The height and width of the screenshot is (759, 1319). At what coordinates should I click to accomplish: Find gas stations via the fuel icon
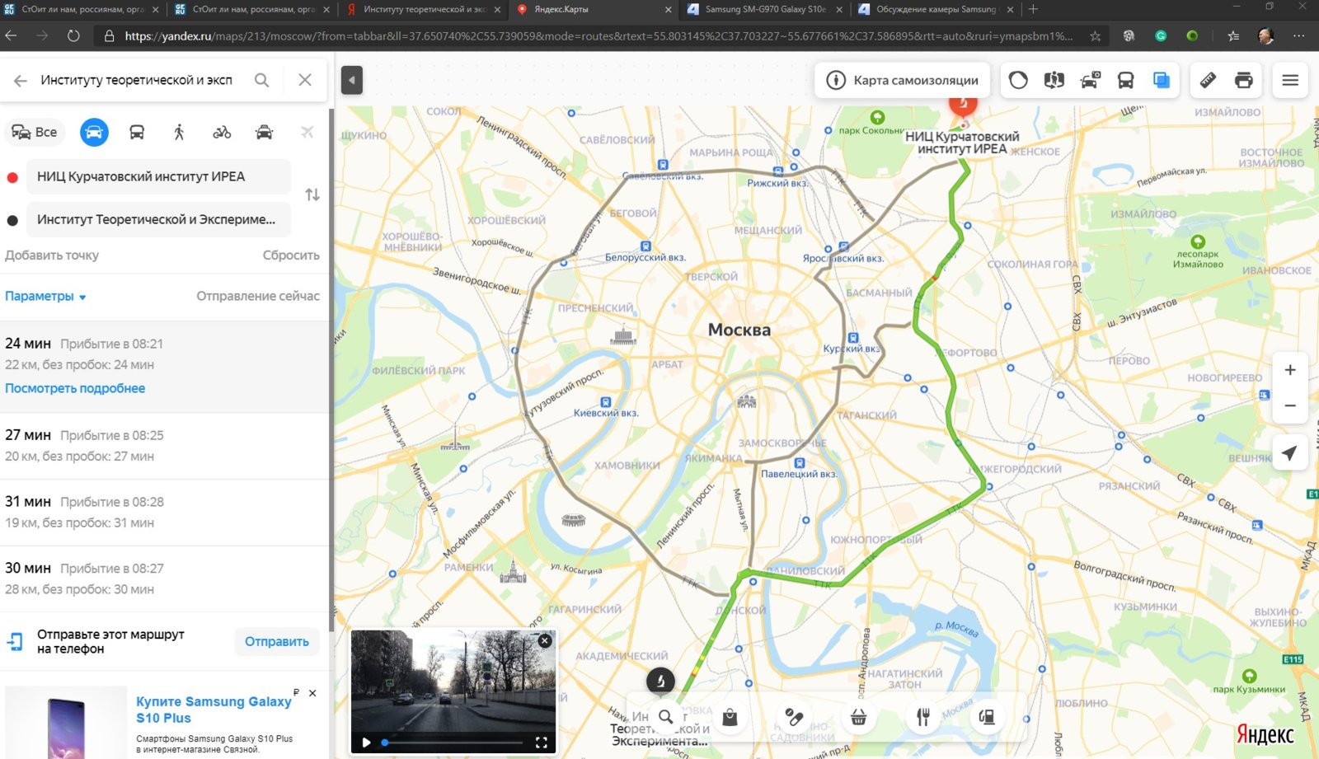(986, 717)
